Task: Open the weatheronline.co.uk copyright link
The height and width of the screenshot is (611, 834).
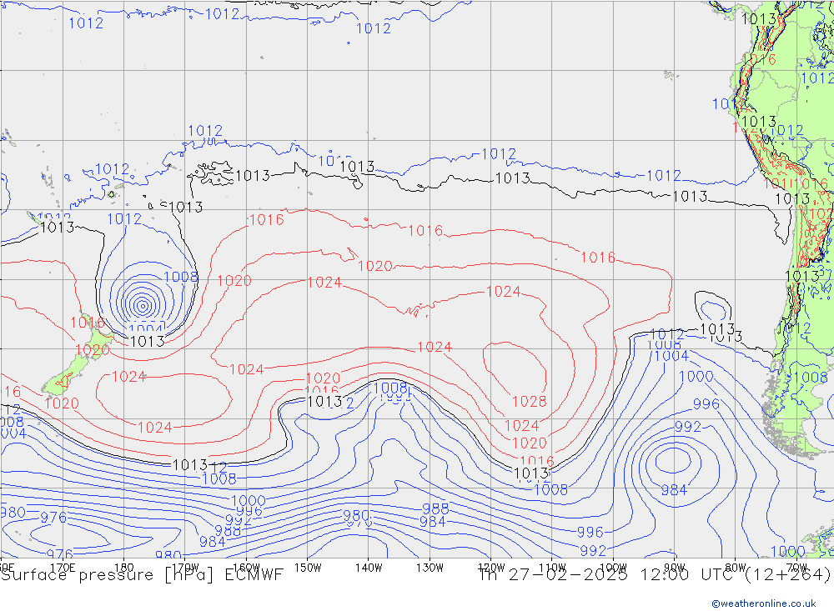Action: tap(764, 603)
